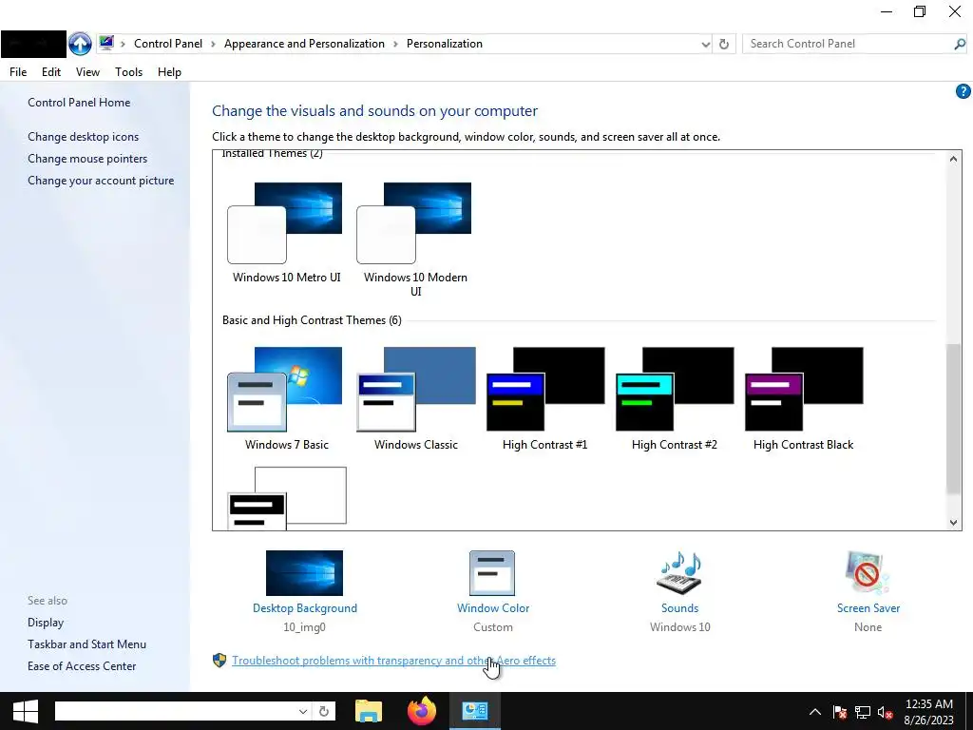Click the Screen Saver text link
Image resolution: width=973 pixels, height=730 pixels.
pyautogui.click(x=868, y=608)
